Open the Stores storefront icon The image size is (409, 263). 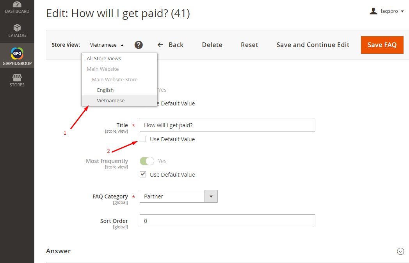pos(17,77)
